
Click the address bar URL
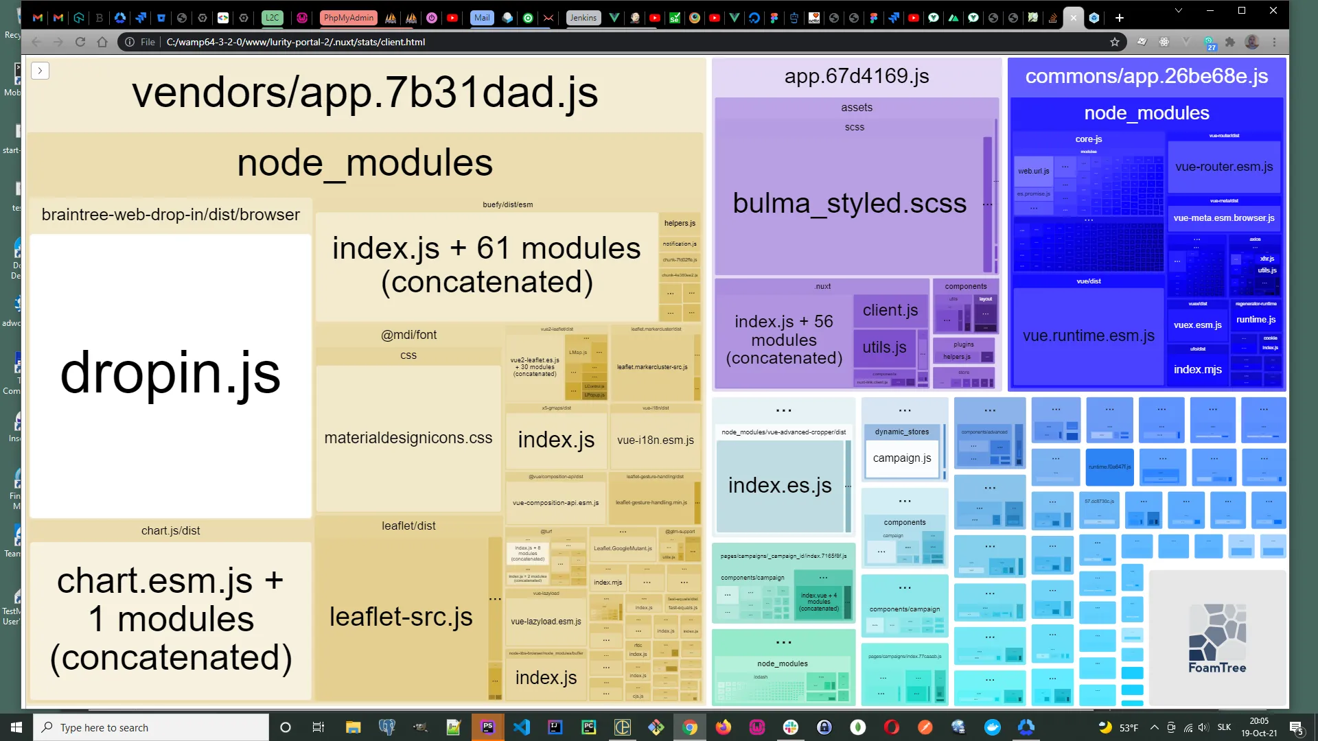click(x=295, y=42)
